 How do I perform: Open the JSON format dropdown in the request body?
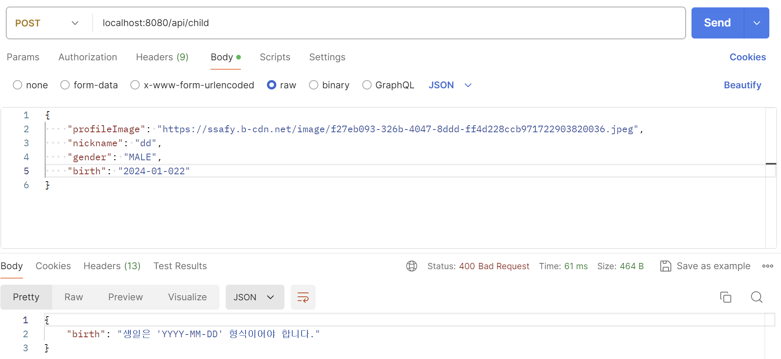[449, 85]
